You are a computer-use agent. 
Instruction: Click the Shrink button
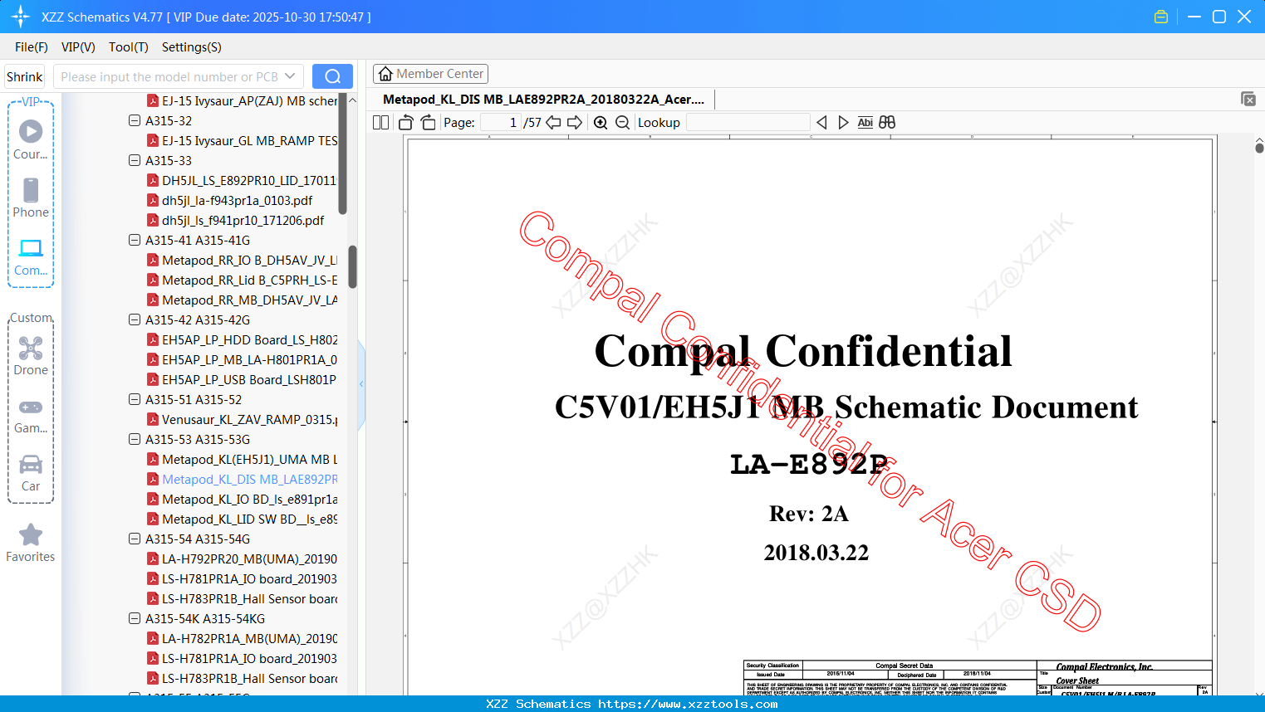[x=25, y=76]
